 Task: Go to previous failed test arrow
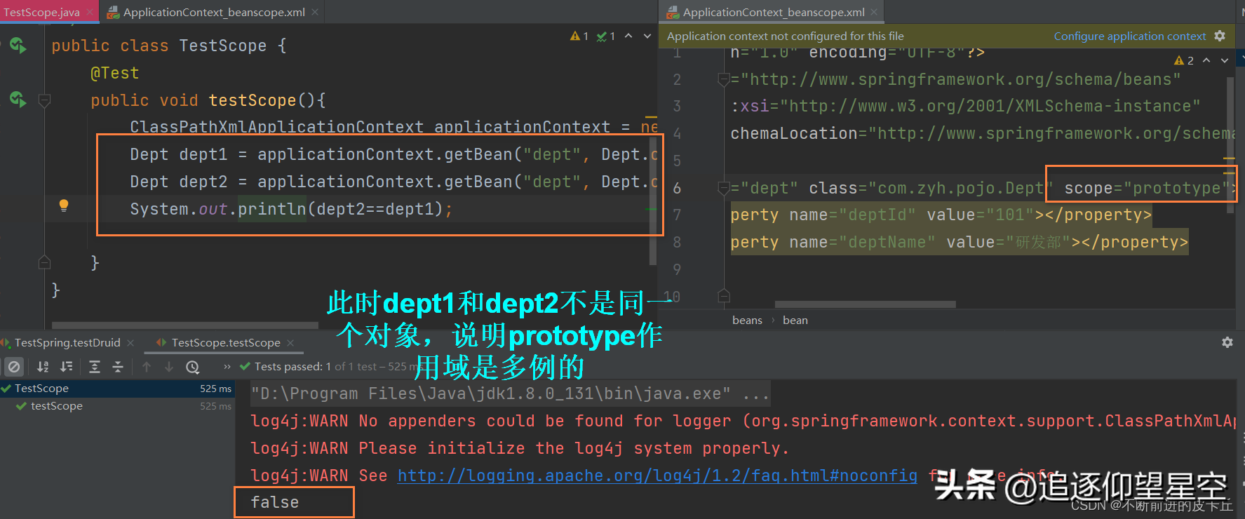pyautogui.click(x=147, y=366)
